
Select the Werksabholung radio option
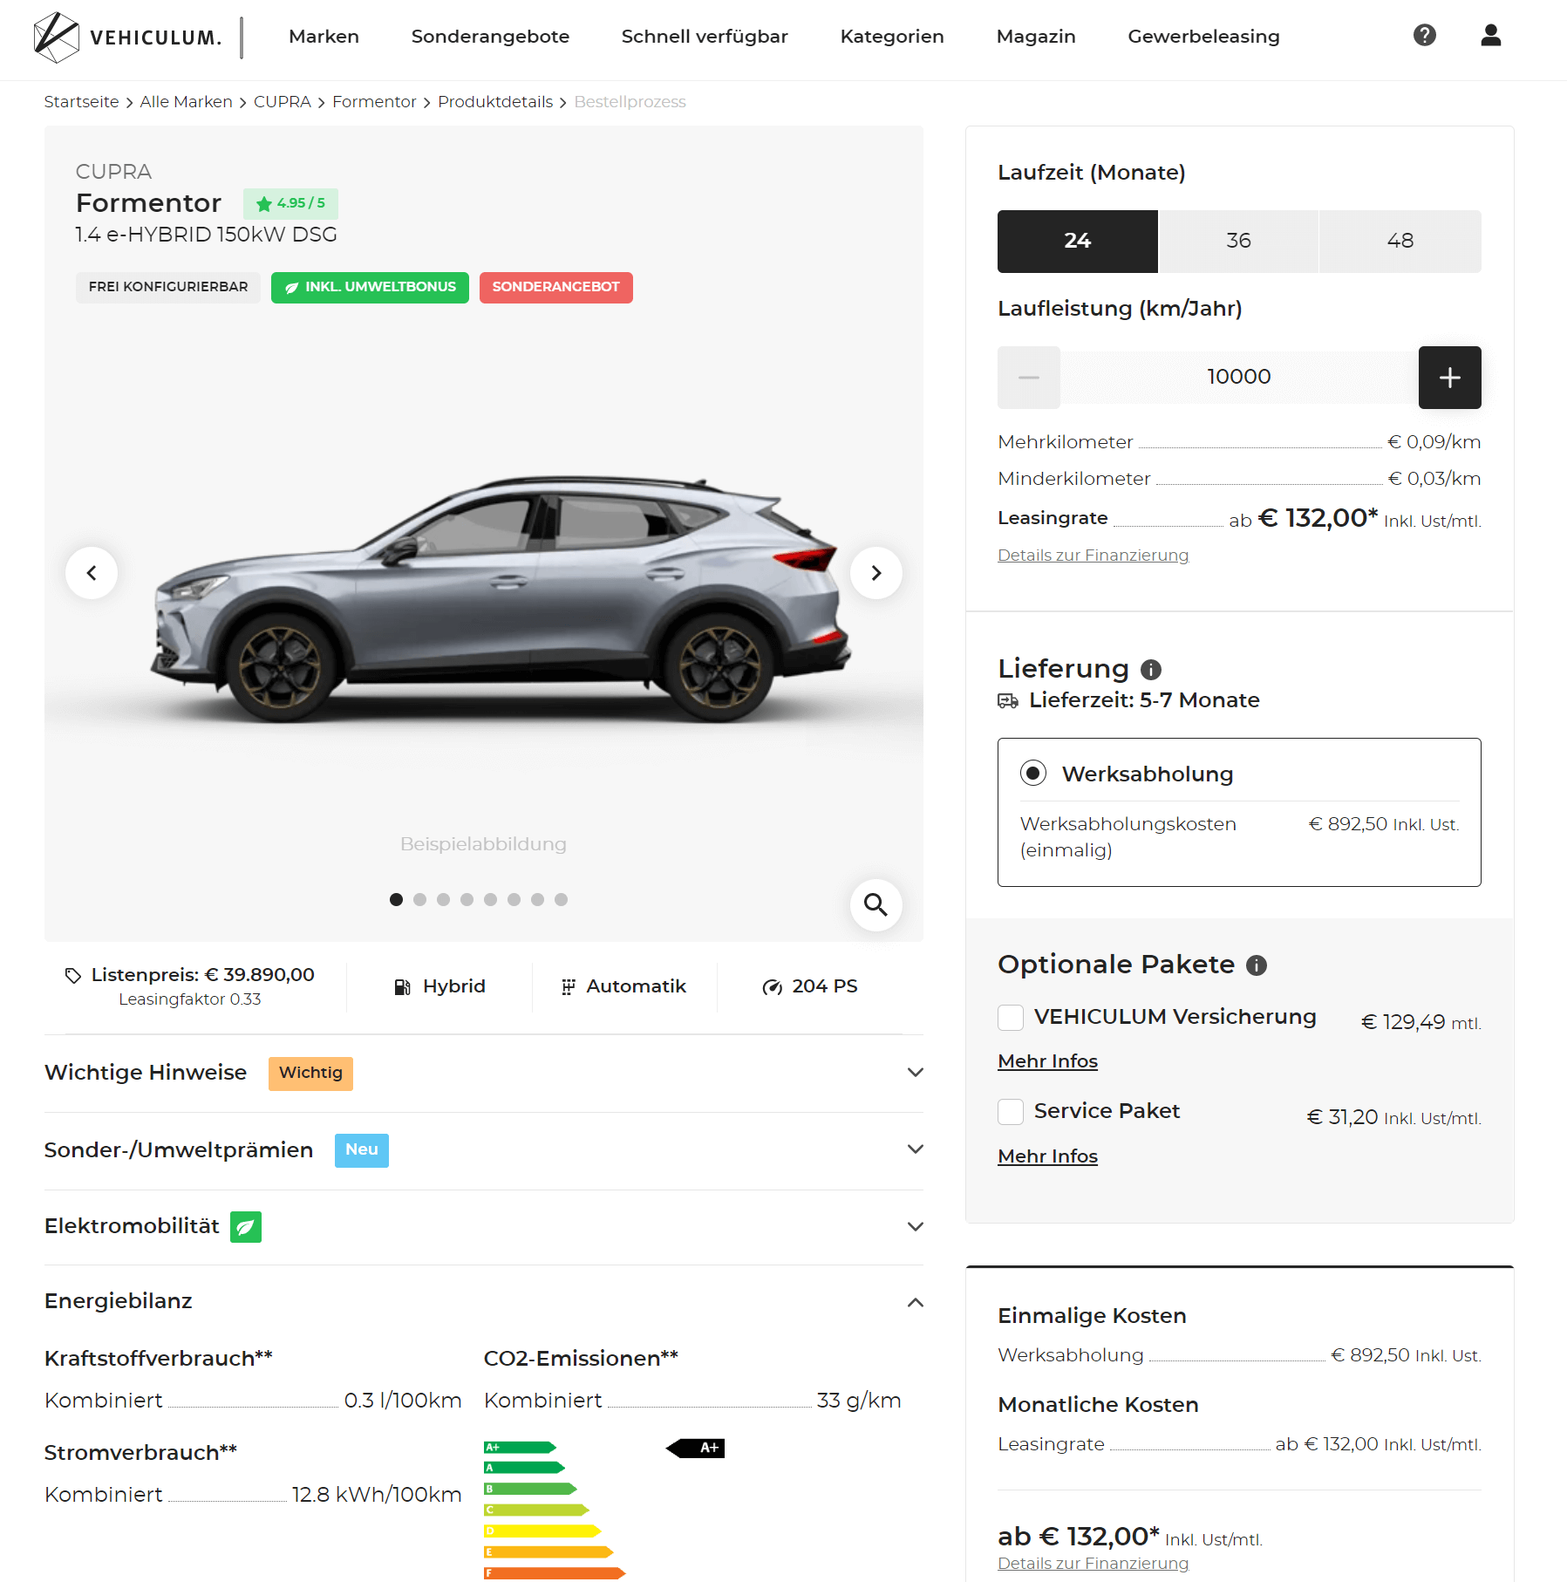coord(1033,774)
